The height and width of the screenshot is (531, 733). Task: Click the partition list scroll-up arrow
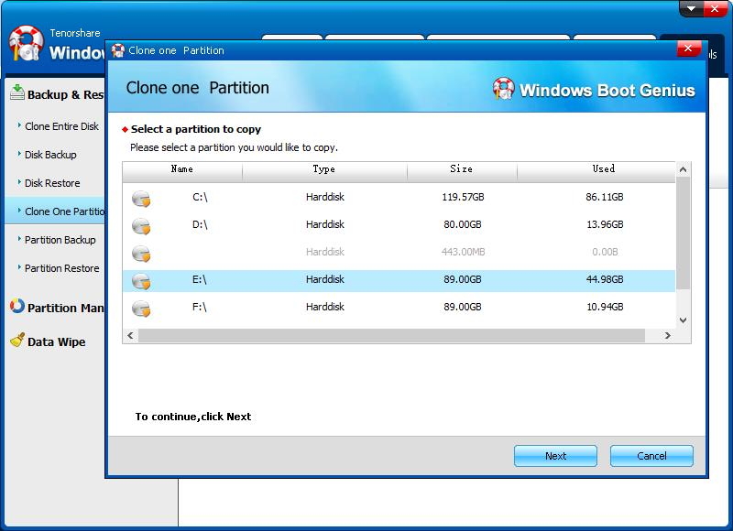pyautogui.click(x=683, y=169)
